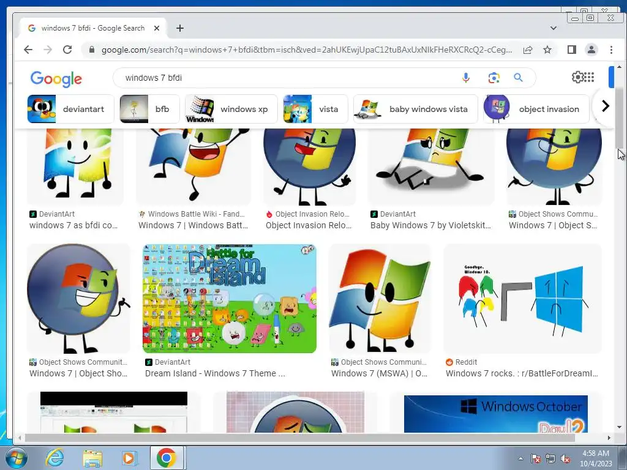
Task: Open Google quick settings gear
Action: pos(577,76)
